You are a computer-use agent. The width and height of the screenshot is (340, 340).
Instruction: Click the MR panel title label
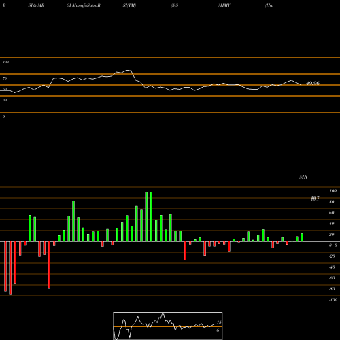(x=303, y=177)
